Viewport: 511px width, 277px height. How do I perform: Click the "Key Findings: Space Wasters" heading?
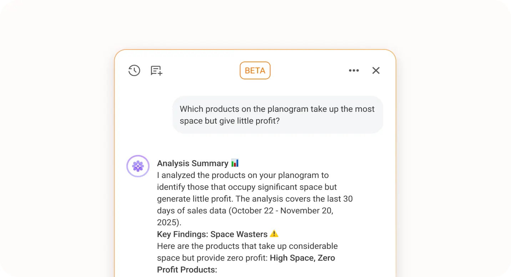point(212,234)
